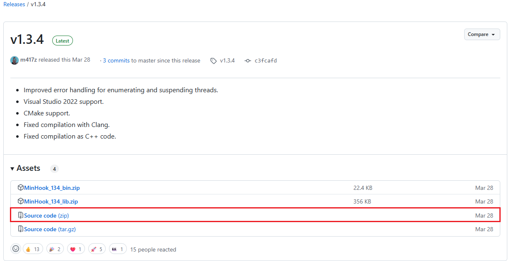Open the Releases breadcrumb link
Viewport: 511px width, 261px height.
pos(14,4)
